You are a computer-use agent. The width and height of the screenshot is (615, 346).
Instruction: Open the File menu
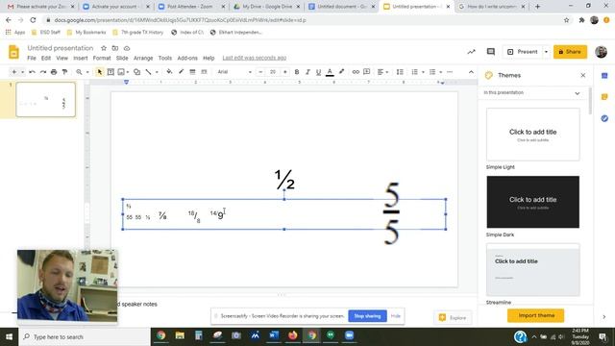(x=32, y=58)
